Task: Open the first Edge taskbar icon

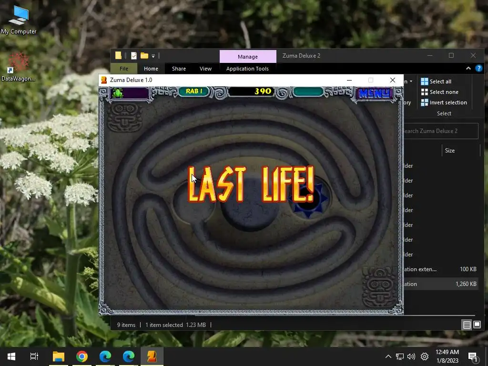Action: tap(105, 356)
